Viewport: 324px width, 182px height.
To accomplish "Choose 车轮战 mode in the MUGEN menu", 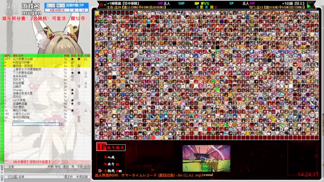I will click(112, 171).
